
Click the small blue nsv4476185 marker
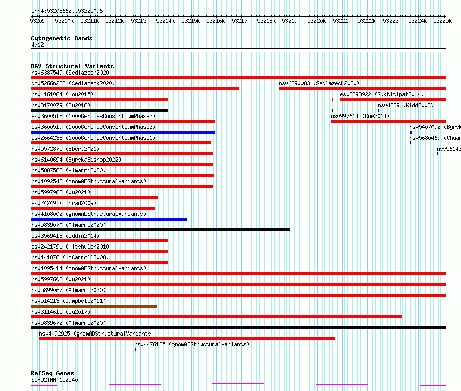pos(135,350)
